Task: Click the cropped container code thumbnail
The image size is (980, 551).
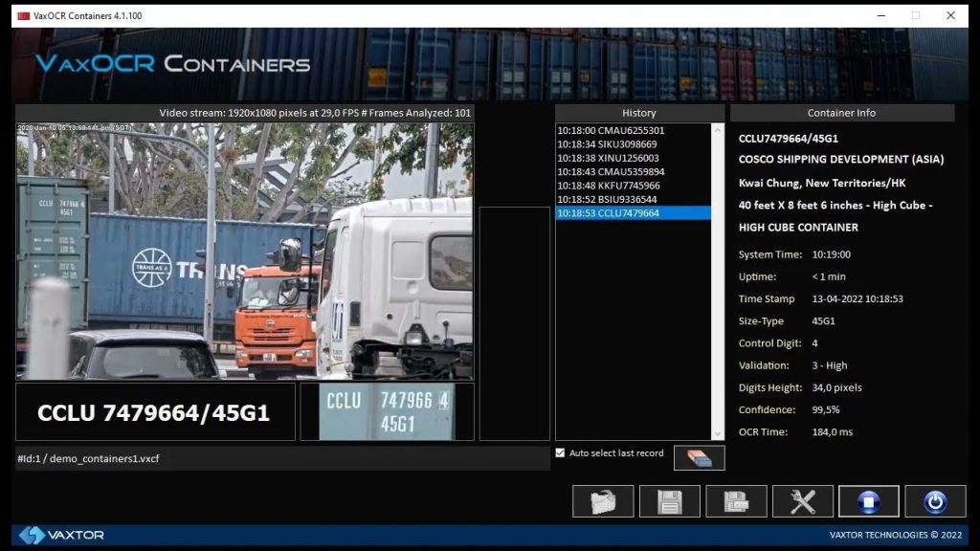Action: (387, 412)
